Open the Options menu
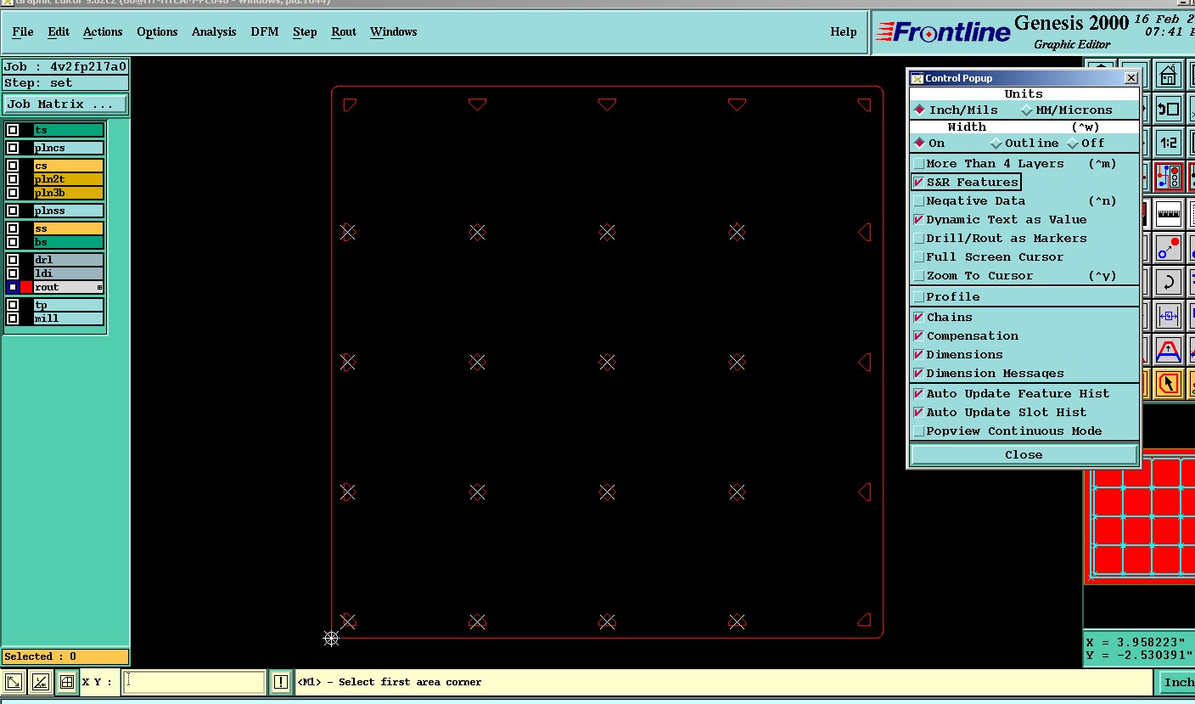 point(157,31)
